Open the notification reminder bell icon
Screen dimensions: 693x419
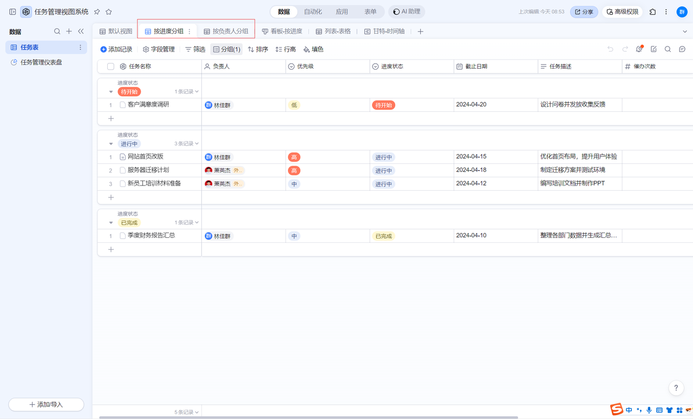point(639,49)
